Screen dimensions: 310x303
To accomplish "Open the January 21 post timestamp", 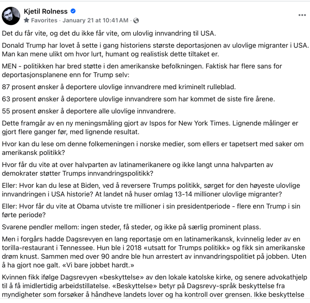I will [95, 20].
